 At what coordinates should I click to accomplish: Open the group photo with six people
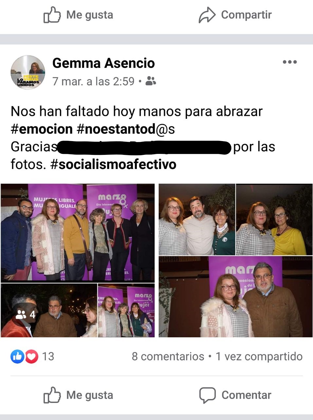(x=78, y=232)
